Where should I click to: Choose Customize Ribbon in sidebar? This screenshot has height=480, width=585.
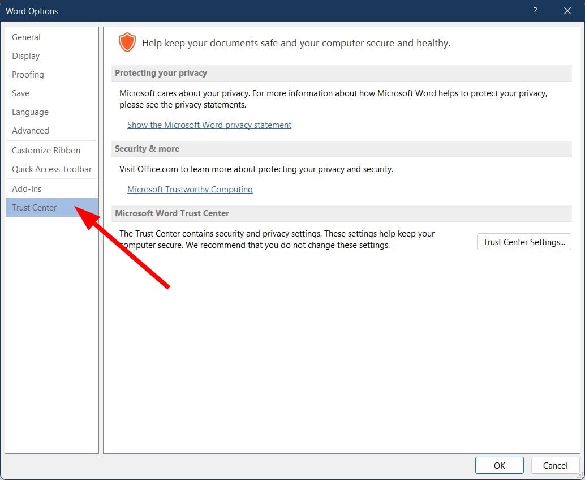[52, 151]
